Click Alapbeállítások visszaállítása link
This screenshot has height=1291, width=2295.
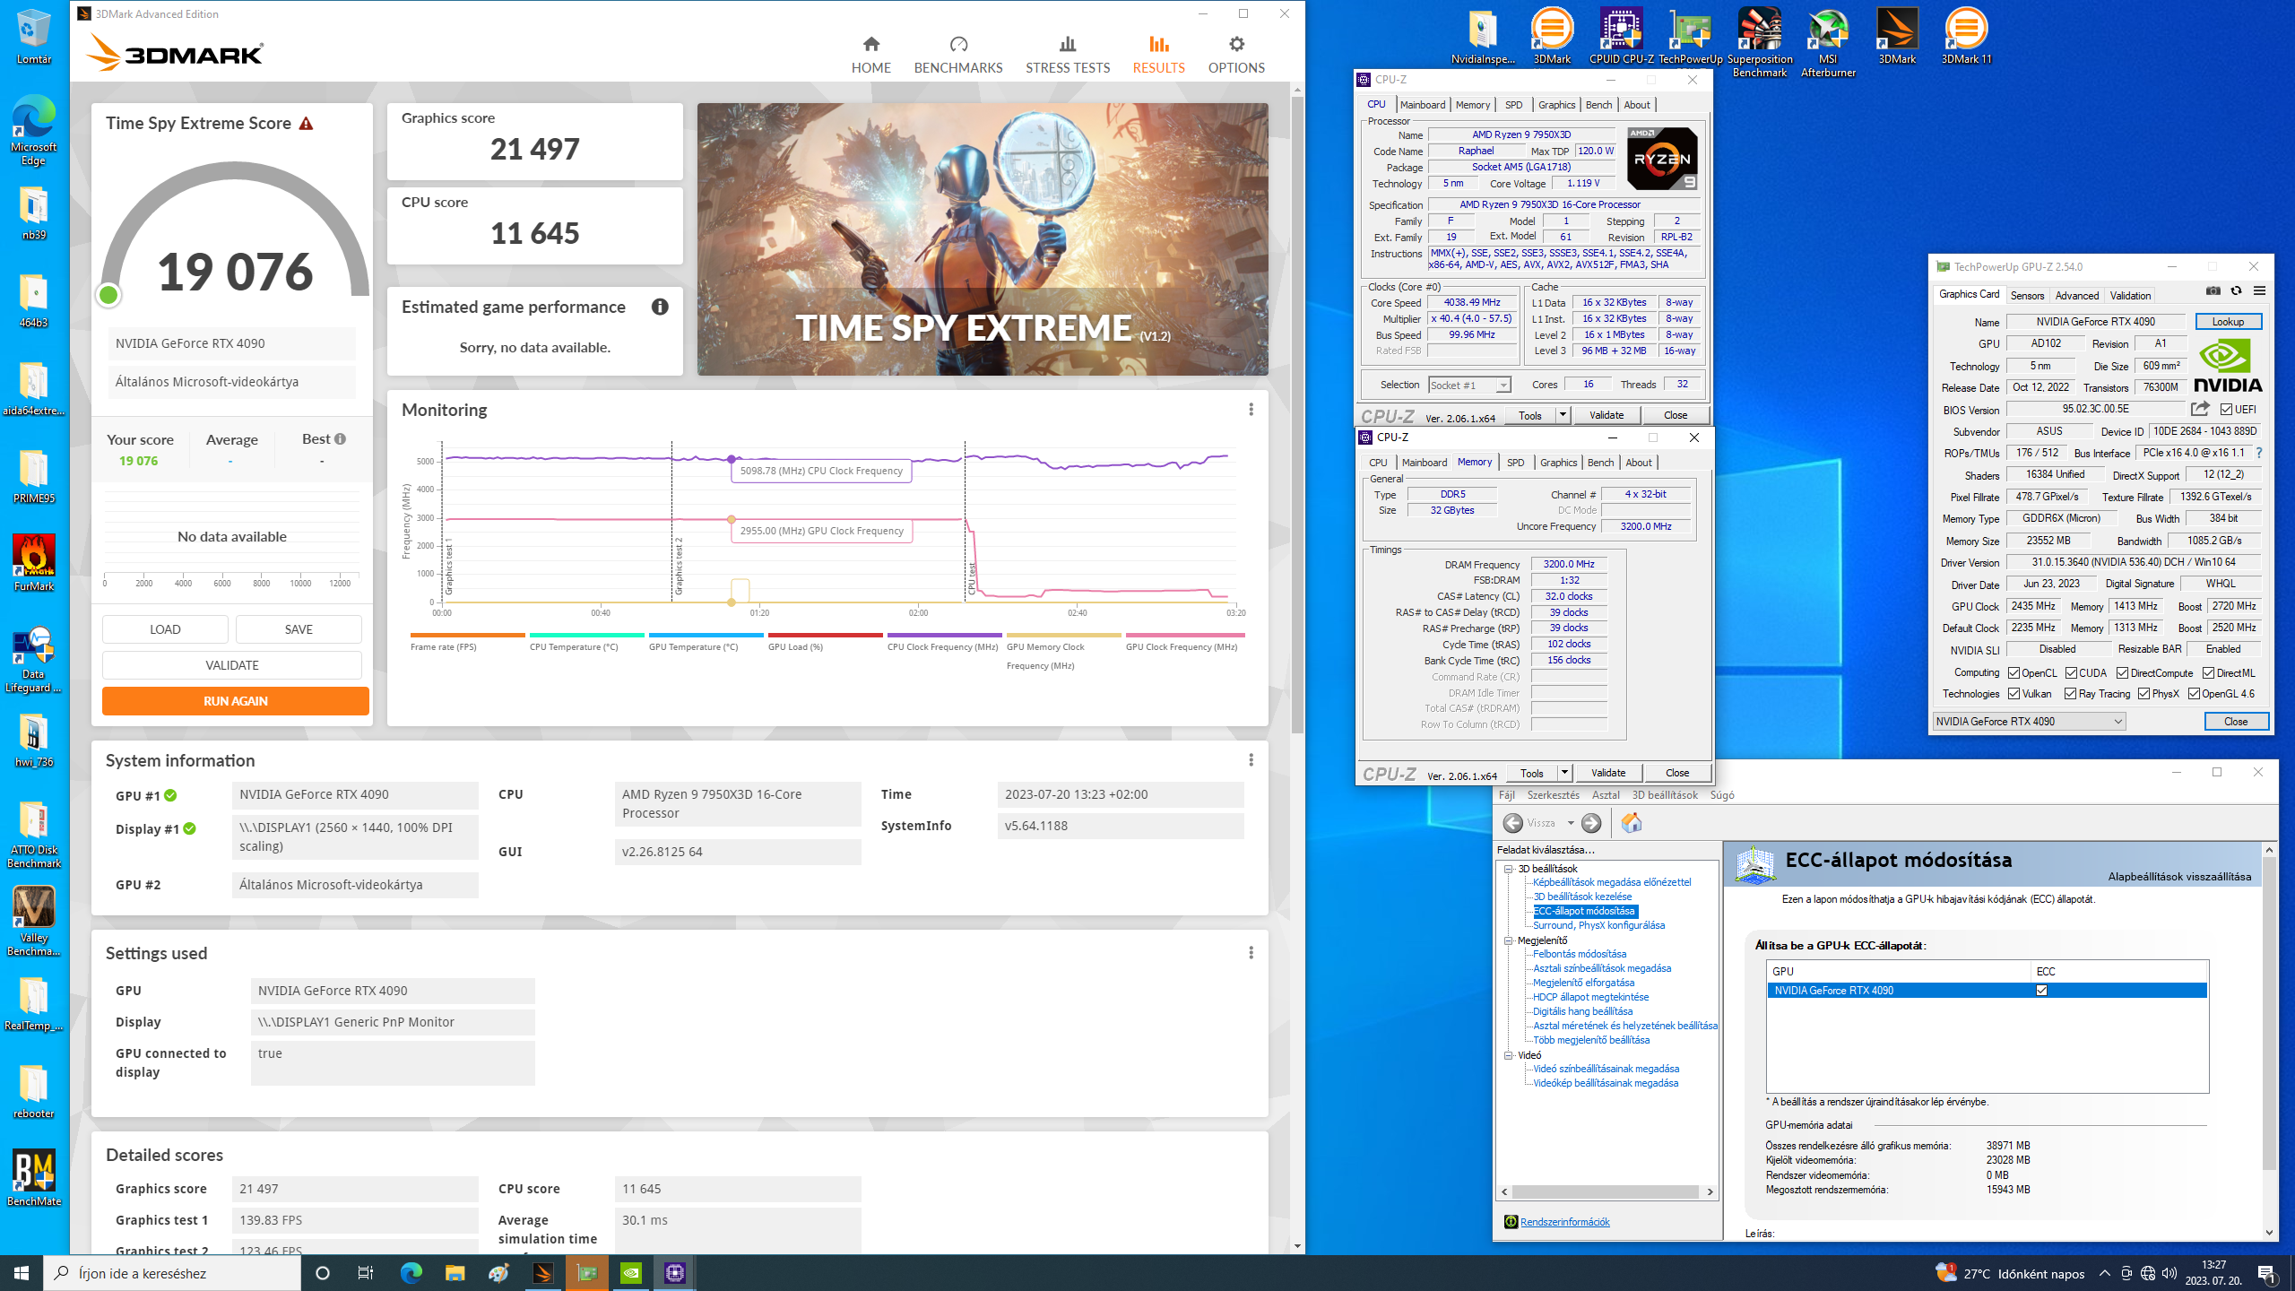tap(2178, 877)
